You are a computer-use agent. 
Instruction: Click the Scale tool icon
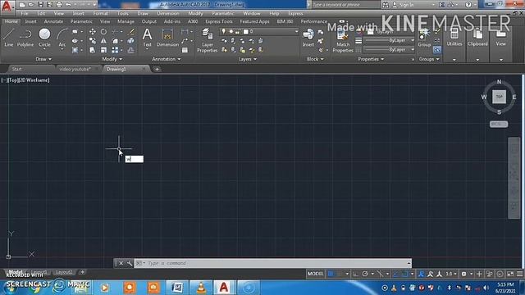point(104,50)
